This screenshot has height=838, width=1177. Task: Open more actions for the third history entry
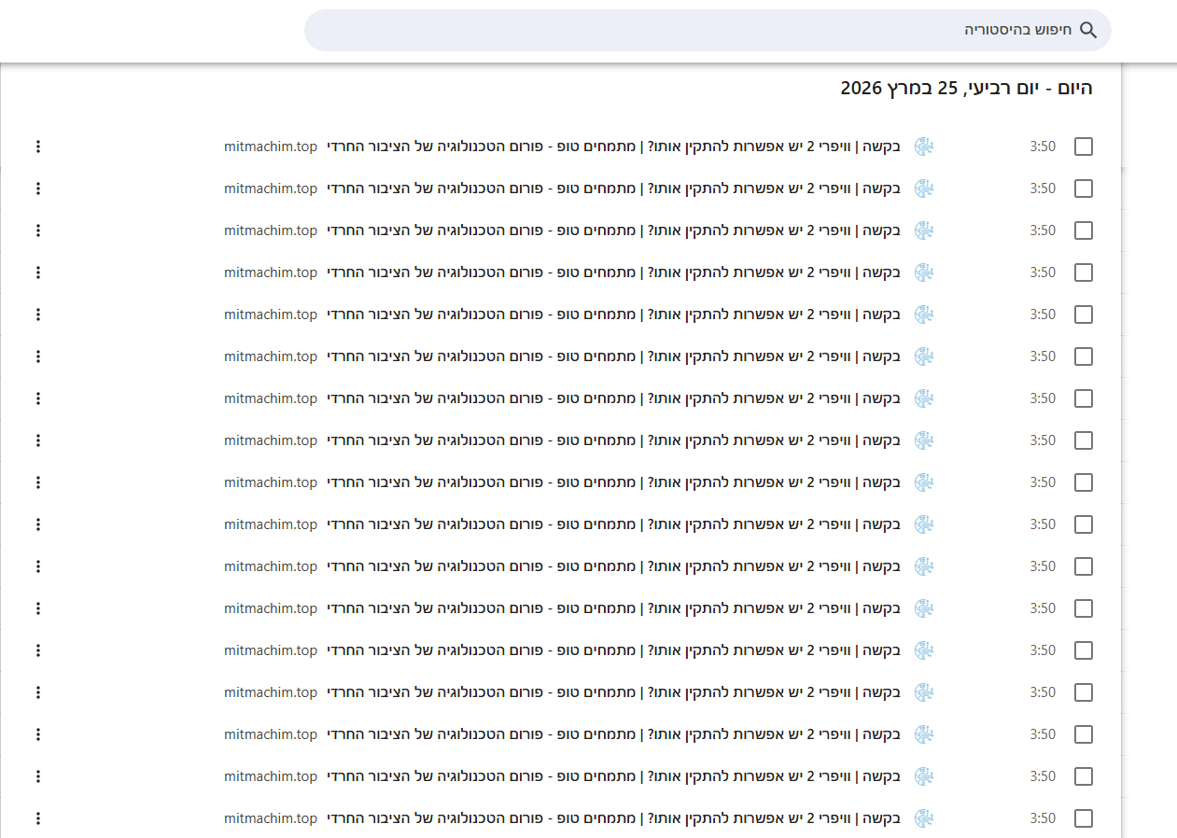[38, 230]
